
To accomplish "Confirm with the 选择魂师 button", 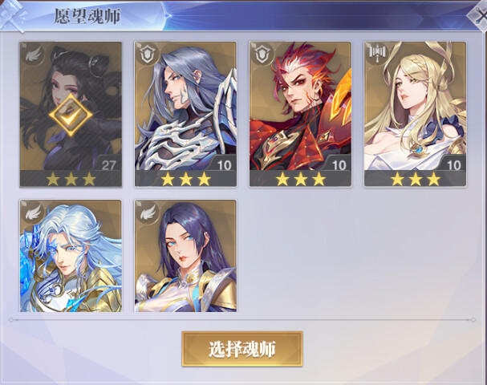I will tap(242, 349).
